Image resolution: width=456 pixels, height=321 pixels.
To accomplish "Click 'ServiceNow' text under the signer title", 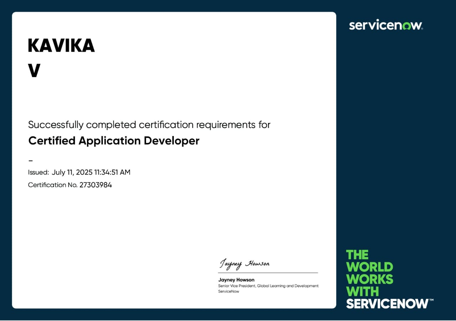I will pos(228,291).
